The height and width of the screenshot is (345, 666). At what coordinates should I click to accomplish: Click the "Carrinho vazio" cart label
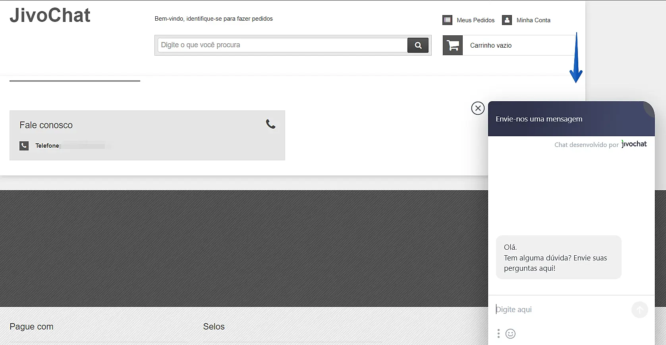[491, 46]
